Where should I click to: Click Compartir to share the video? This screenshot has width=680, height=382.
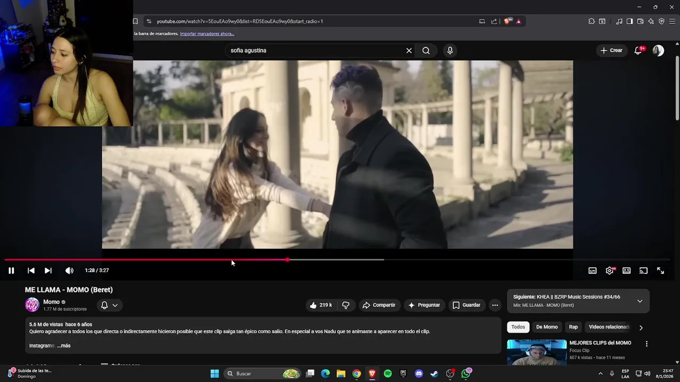[x=379, y=305]
